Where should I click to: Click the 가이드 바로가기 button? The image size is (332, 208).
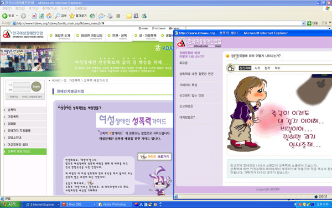(x=154, y=157)
